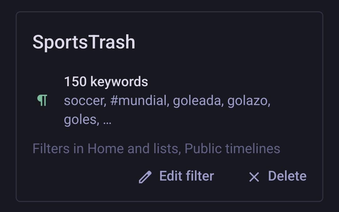The width and height of the screenshot is (339, 212).
Task: Open the Edit filter button
Action: pyautogui.click(x=186, y=176)
